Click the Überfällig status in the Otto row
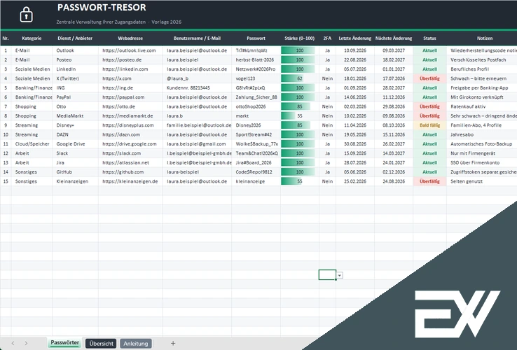Image resolution: width=517 pixels, height=350 pixels. (x=429, y=106)
